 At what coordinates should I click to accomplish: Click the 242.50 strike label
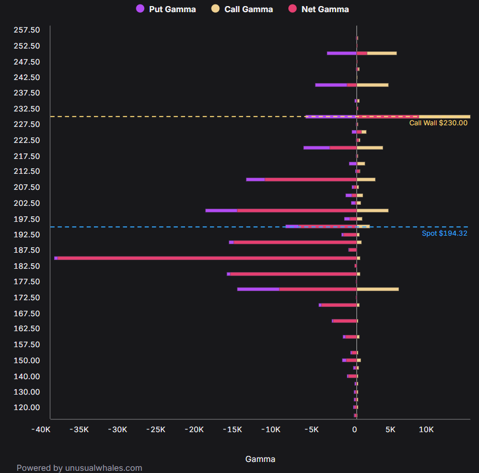click(27, 77)
